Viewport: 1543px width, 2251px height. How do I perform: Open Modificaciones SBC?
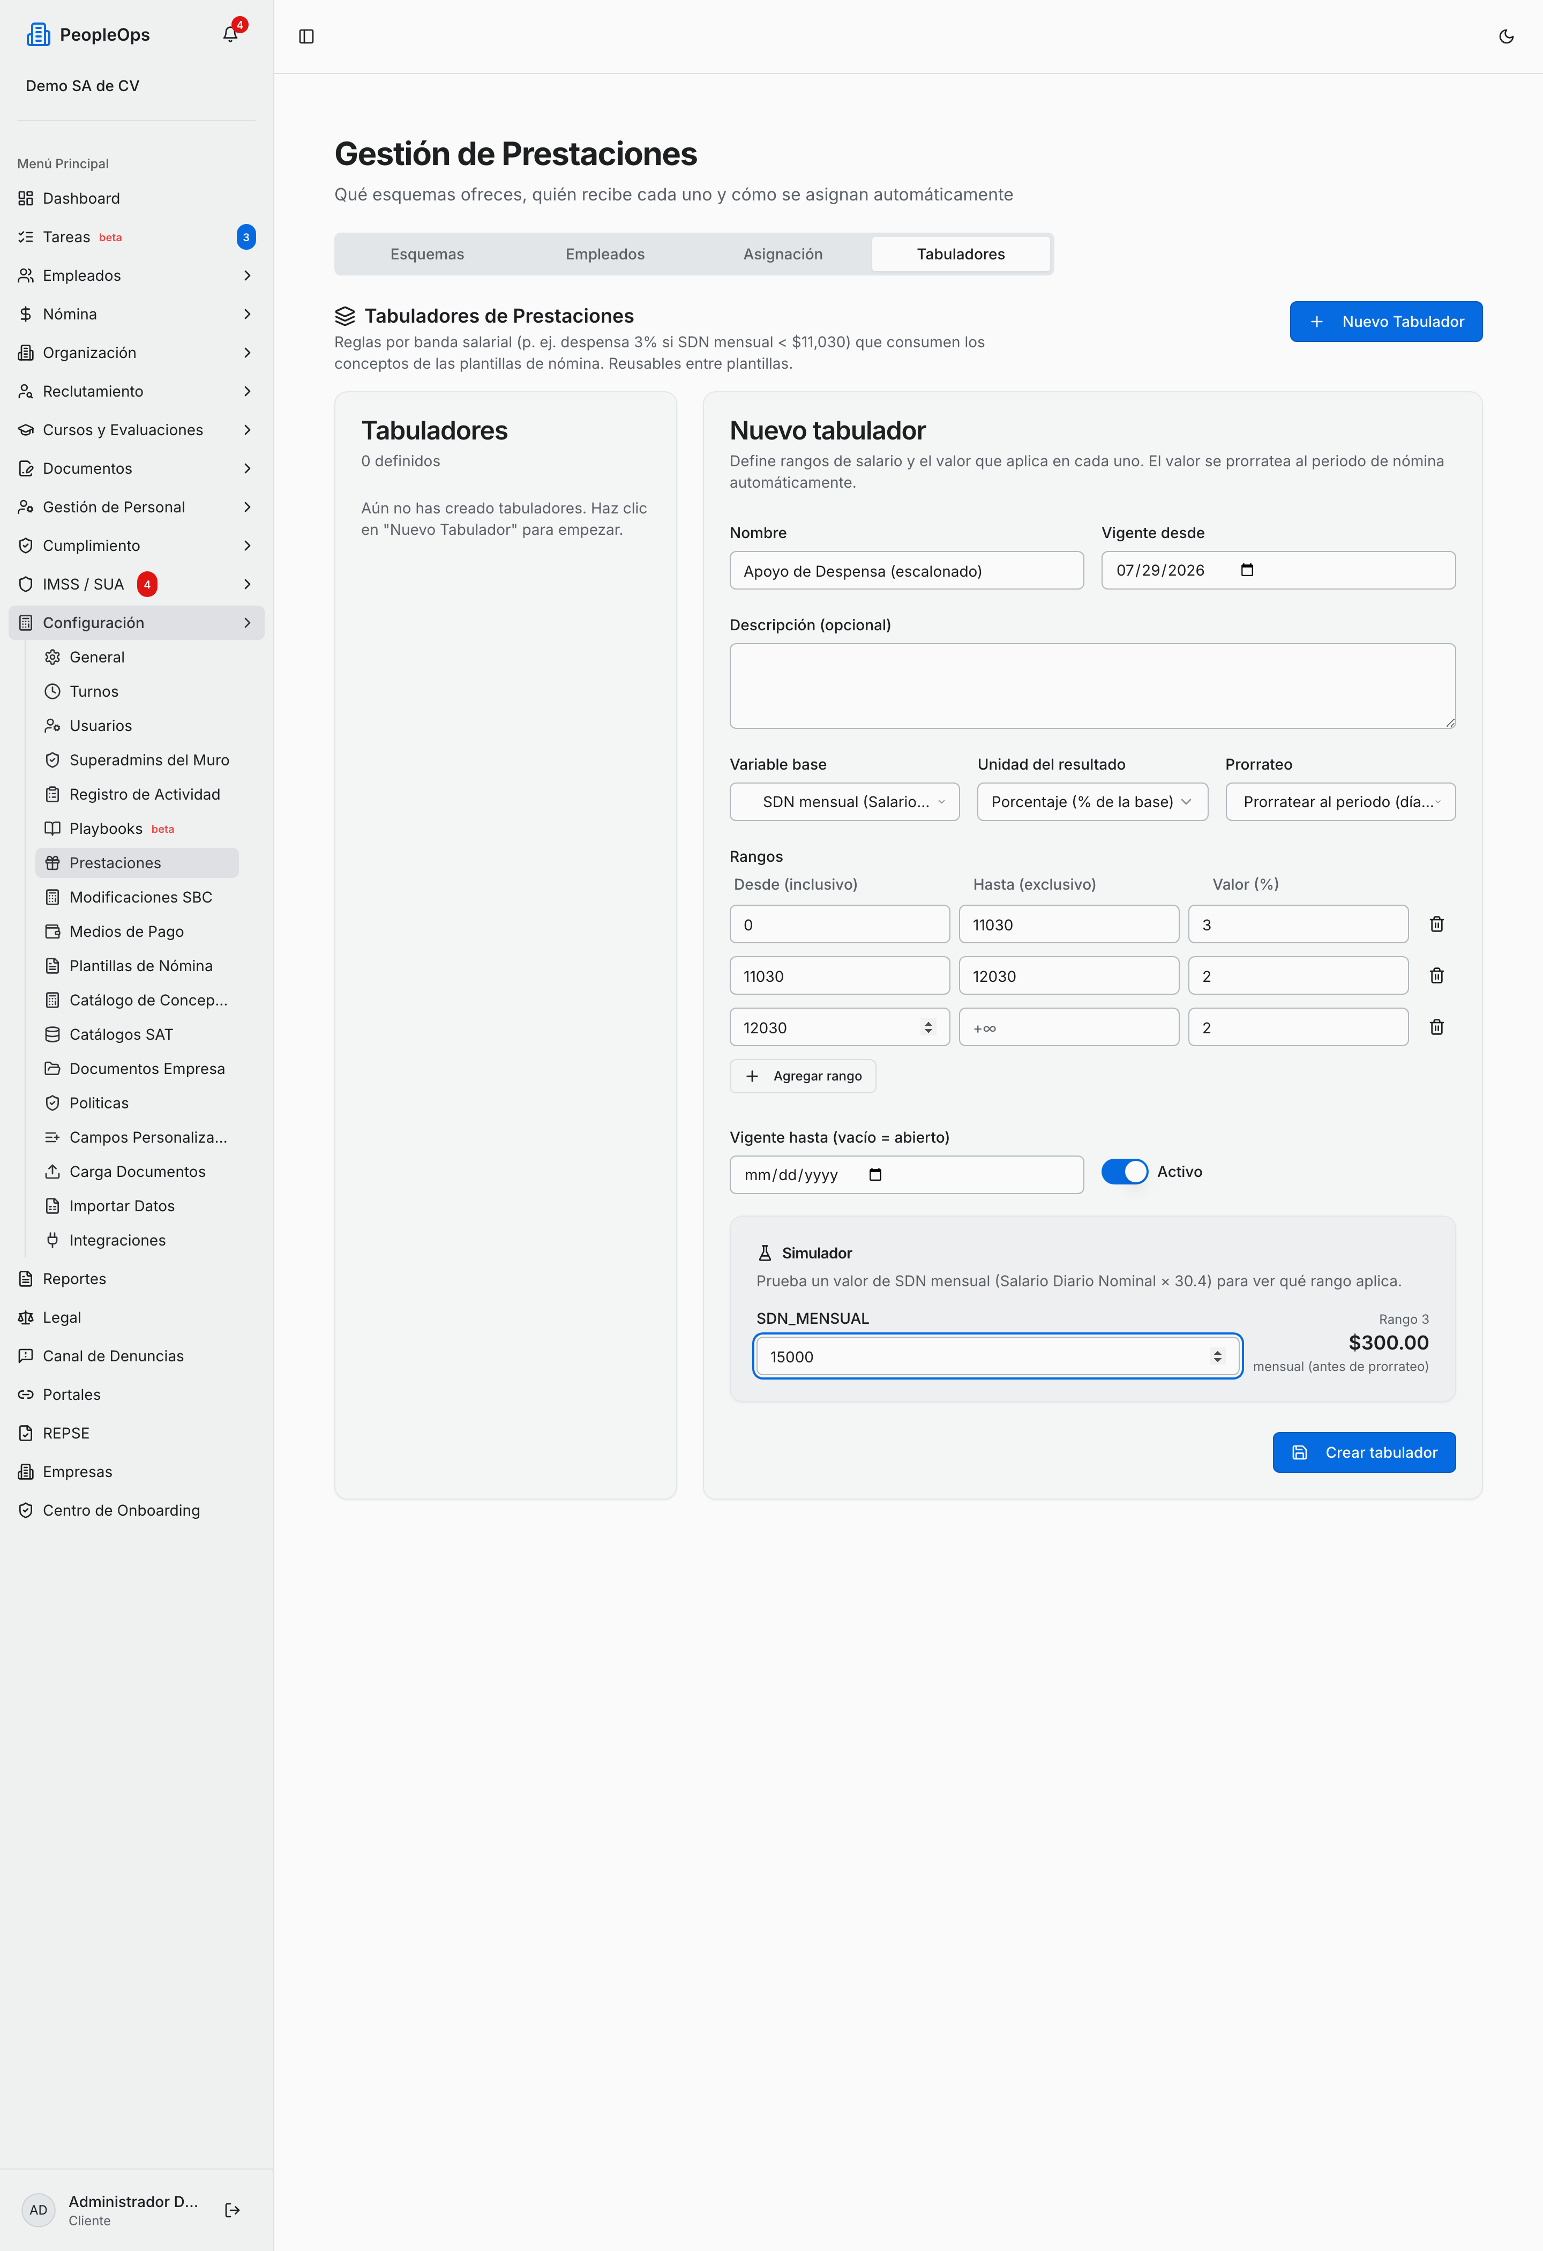(x=138, y=897)
